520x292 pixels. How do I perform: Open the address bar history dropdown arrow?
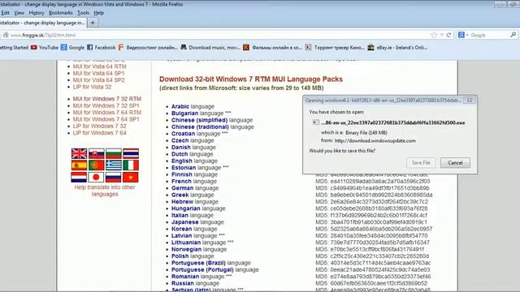(x=442, y=35)
